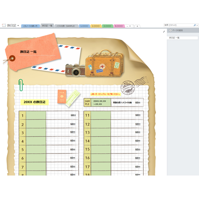Click GO link for diary entry 1

(73, 115)
